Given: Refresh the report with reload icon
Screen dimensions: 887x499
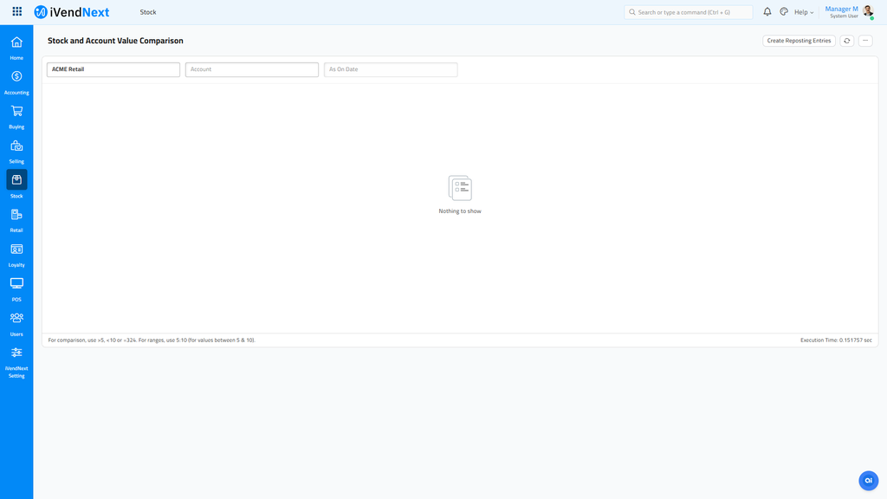Looking at the screenshot, I should point(847,41).
